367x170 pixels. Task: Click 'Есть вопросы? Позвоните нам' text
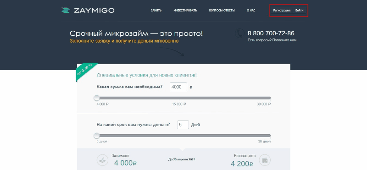[272, 40]
